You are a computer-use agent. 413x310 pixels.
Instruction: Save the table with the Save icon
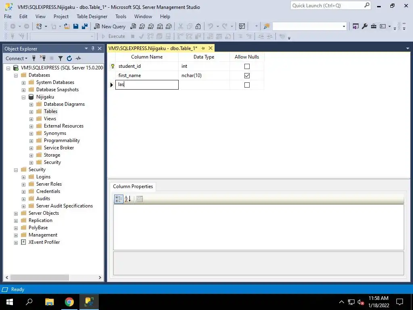pyautogui.click(x=76, y=26)
